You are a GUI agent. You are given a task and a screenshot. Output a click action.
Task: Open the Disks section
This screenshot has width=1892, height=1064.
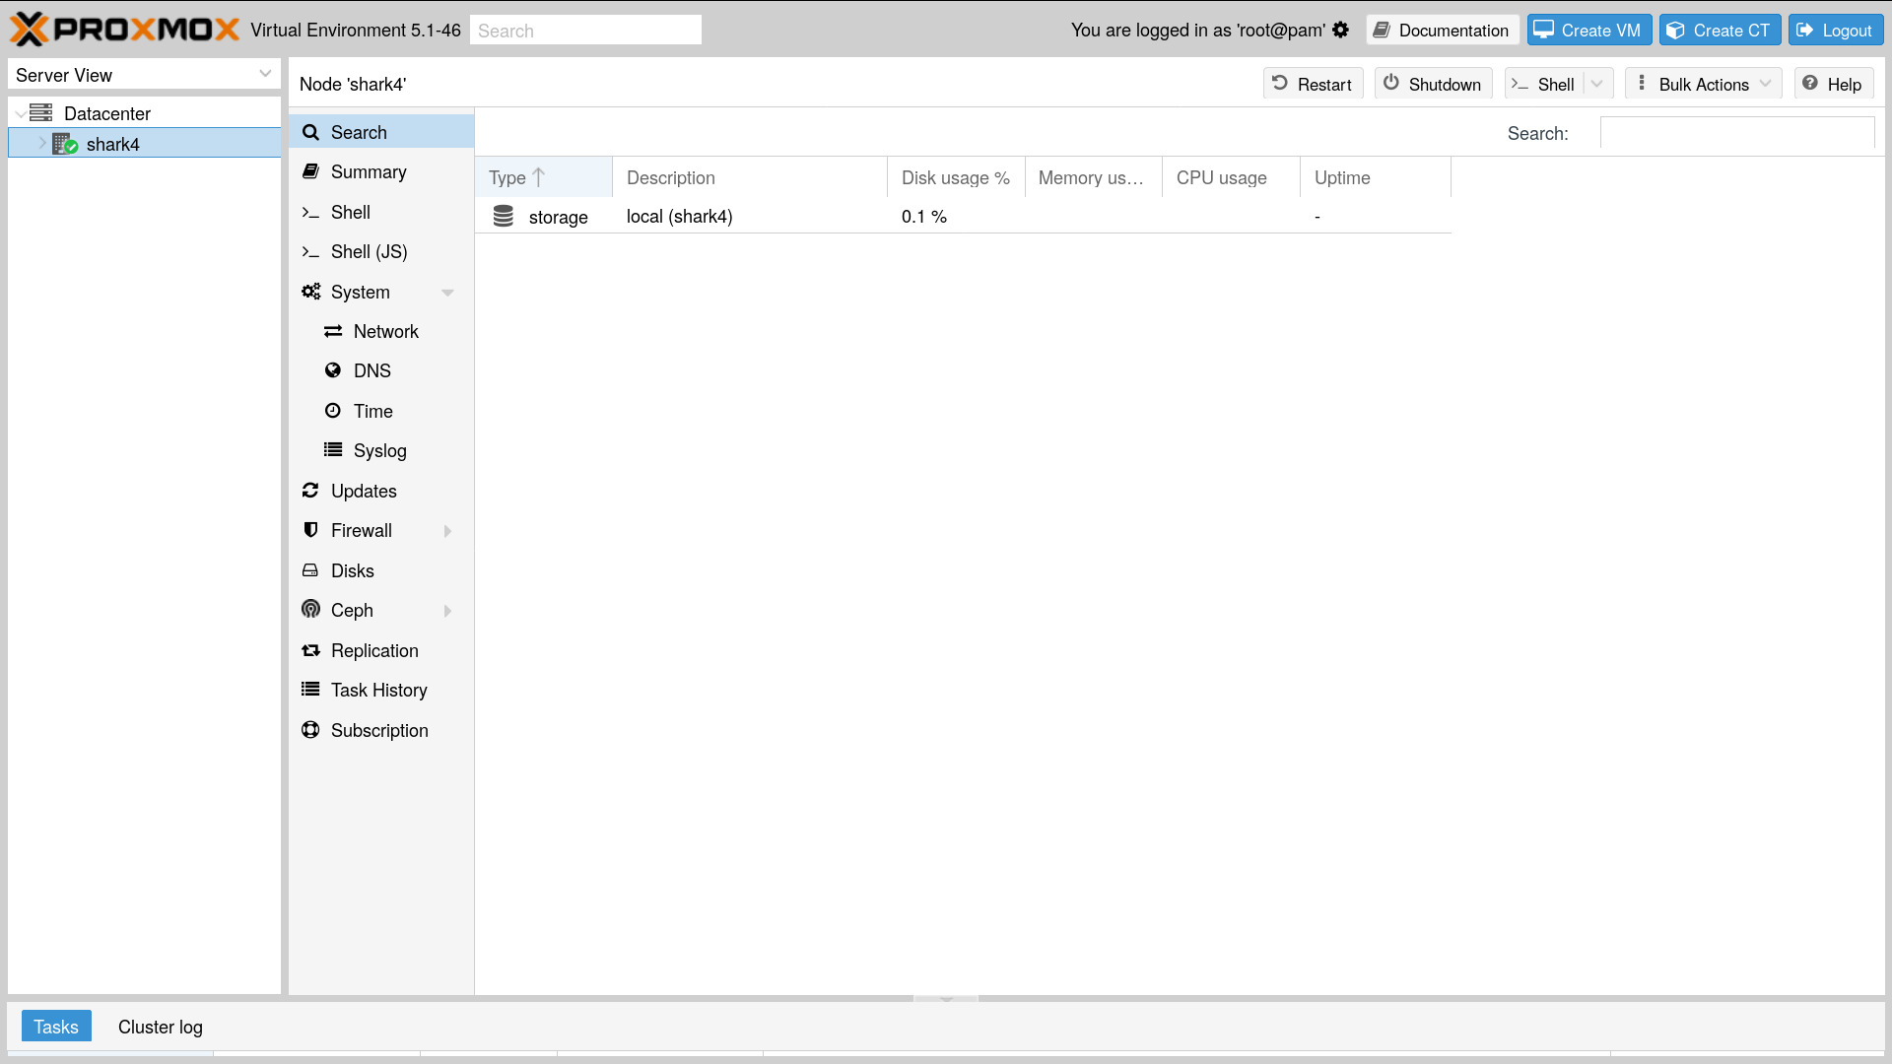click(x=352, y=570)
